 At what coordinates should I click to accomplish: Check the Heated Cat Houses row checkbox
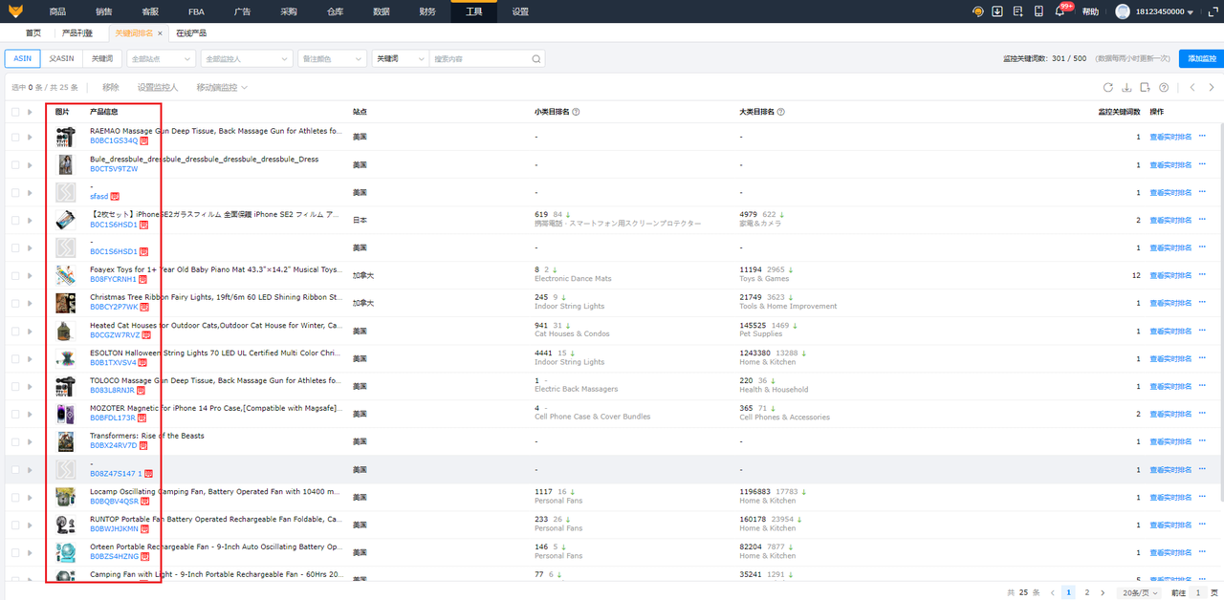coord(15,331)
